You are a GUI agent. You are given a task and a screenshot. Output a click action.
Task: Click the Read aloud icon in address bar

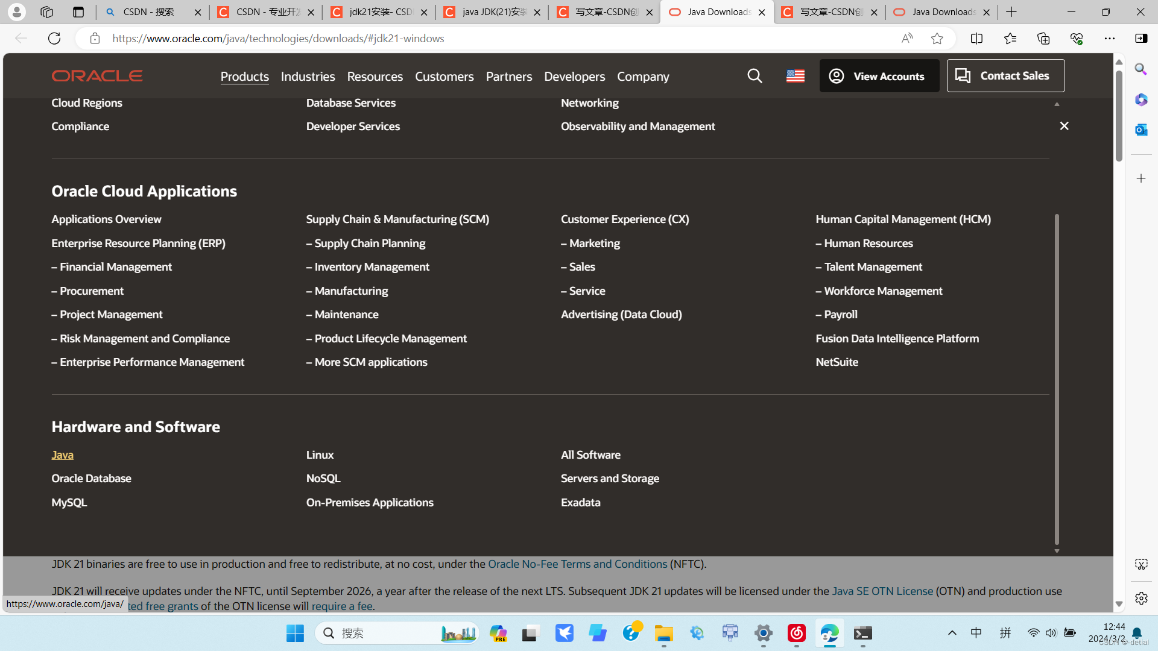[x=906, y=38]
